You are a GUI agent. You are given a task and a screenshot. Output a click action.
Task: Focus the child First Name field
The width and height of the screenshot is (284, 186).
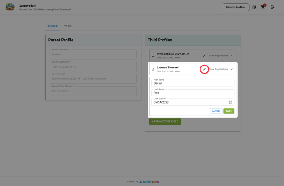click(x=193, y=83)
